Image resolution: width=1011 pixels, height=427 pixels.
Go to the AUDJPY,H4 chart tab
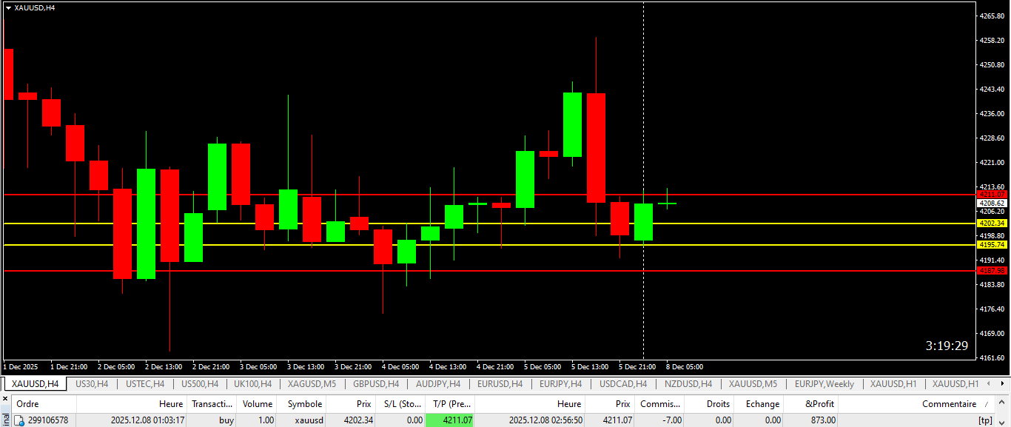click(x=438, y=384)
